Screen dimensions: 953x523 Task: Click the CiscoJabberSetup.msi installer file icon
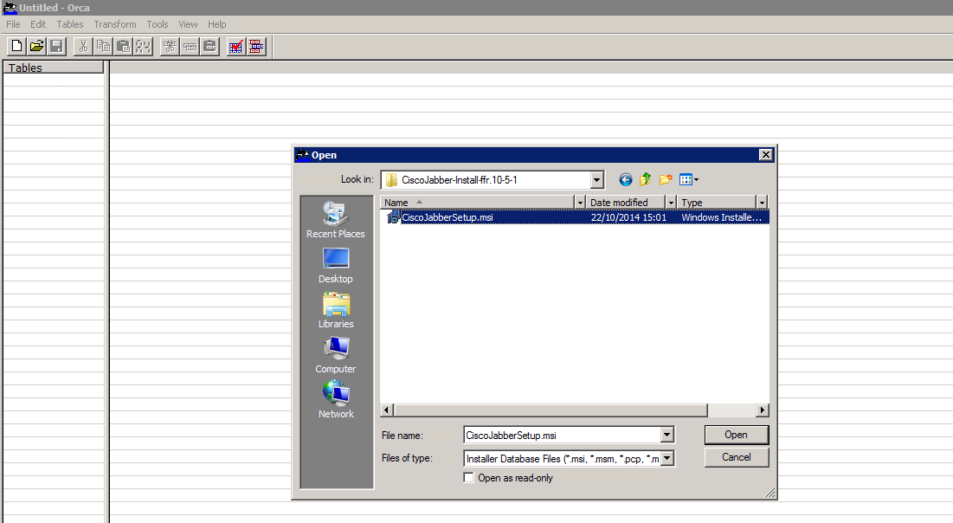point(393,217)
